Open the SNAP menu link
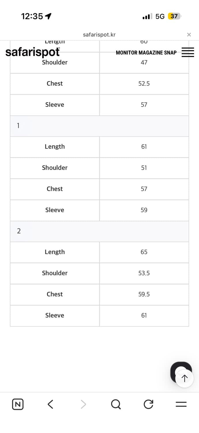The height and width of the screenshot is (433, 199). (170, 53)
